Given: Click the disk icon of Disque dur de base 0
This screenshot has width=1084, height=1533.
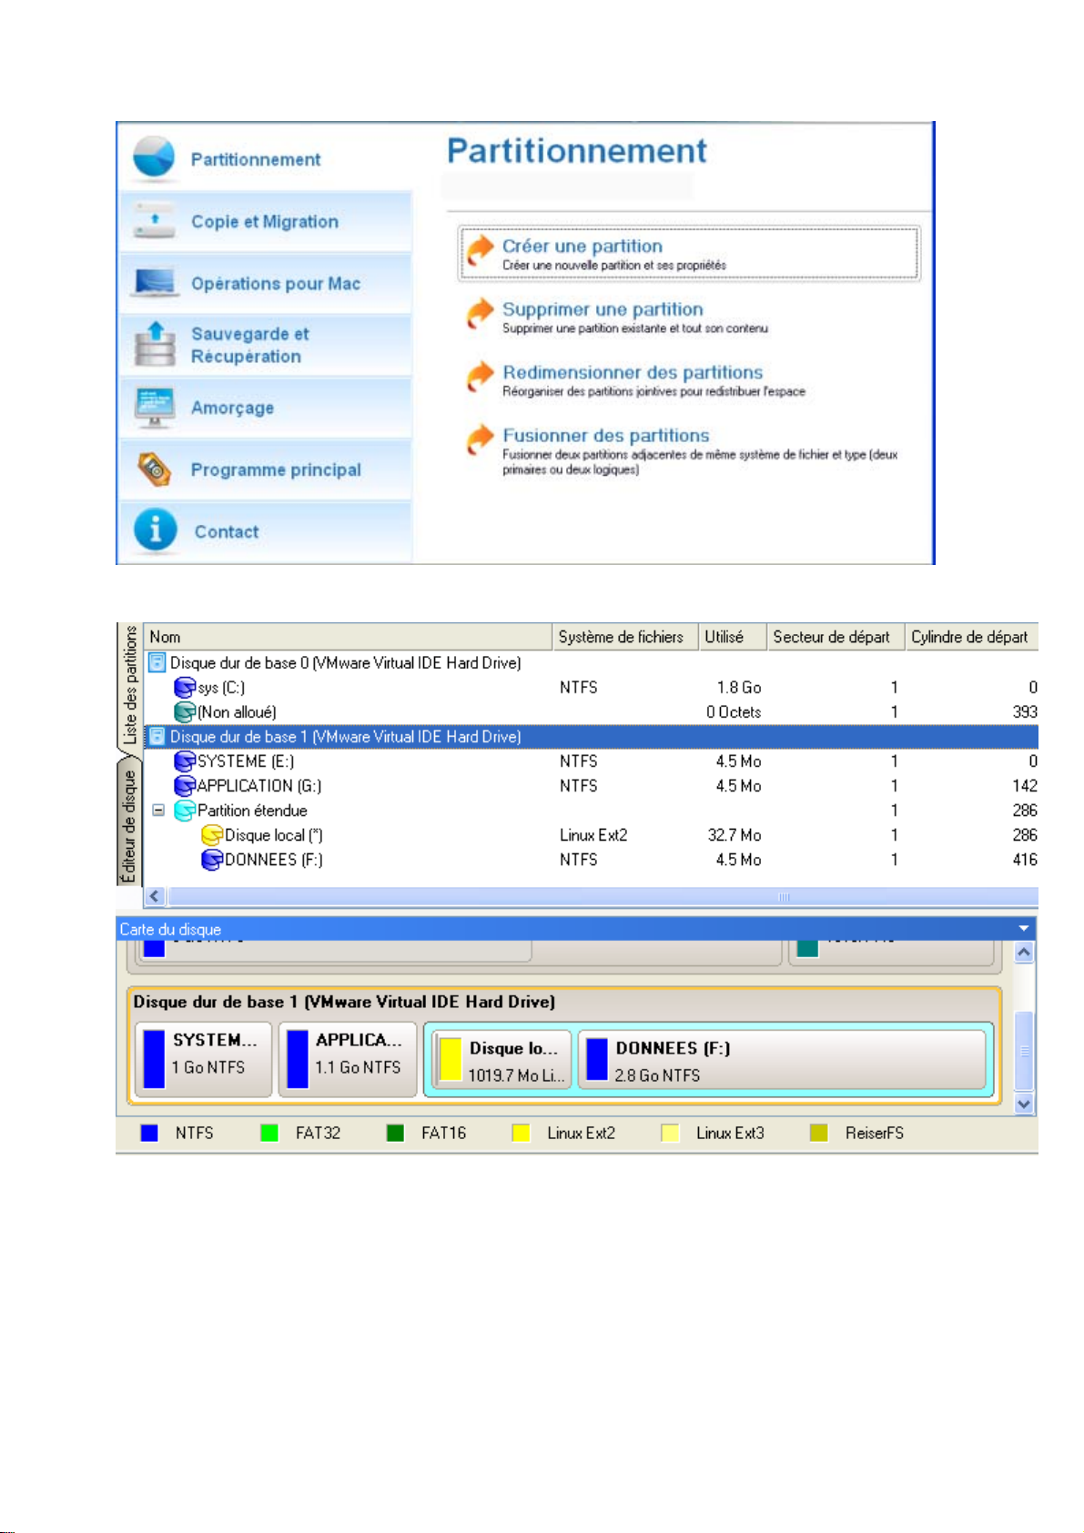Looking at the screenshot, I should (157, 662).
